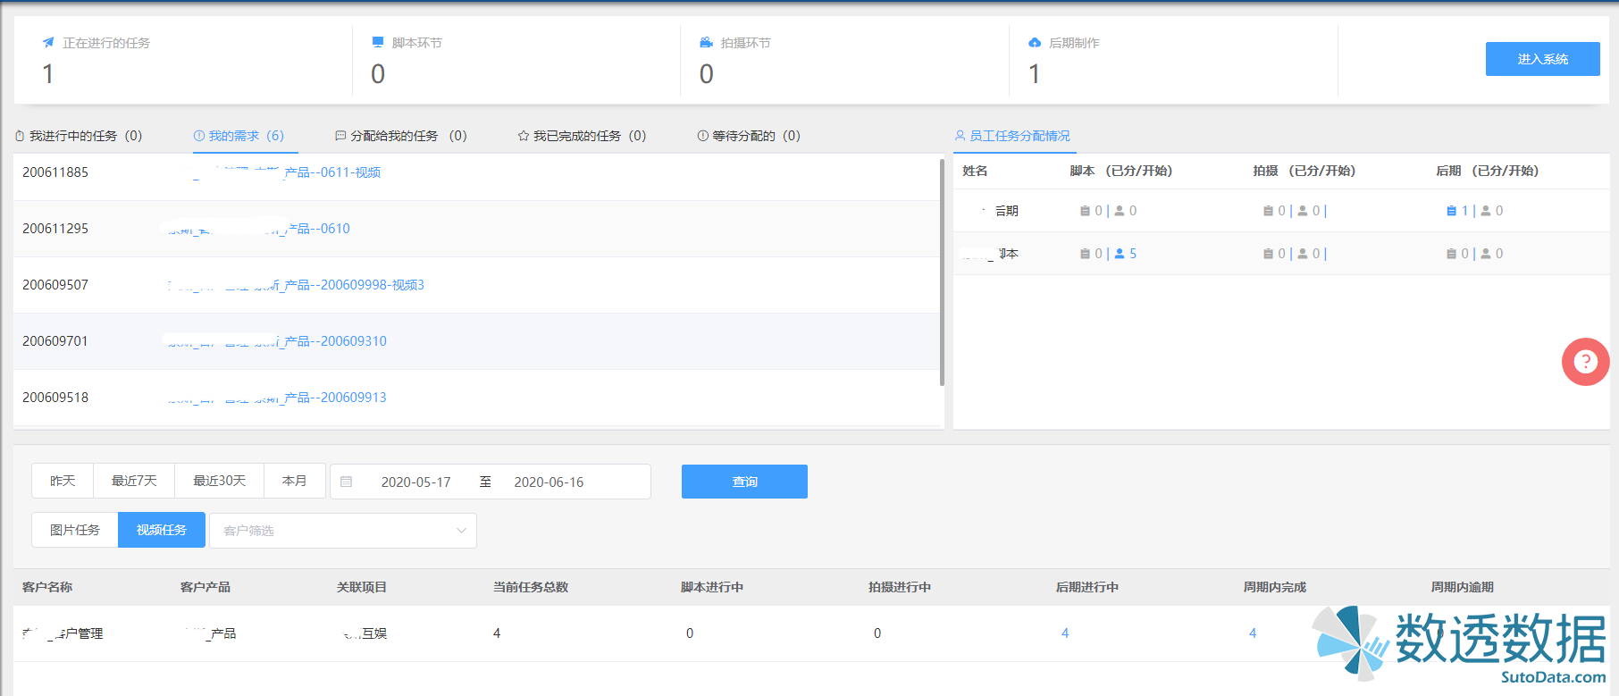Click the blue person icon in 脚本 row
Viewport: 1619px width, 696px height.
point(1120,254)
